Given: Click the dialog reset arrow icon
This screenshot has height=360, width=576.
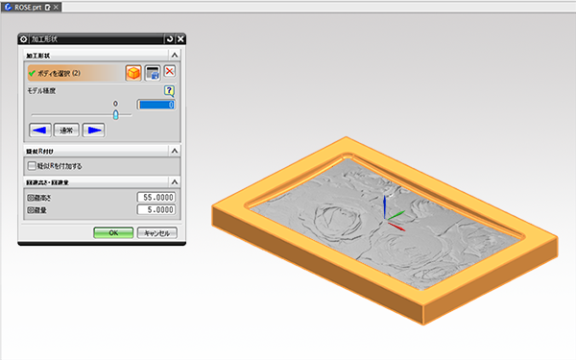Looking at the screenshot, I should tap(169, 39).
